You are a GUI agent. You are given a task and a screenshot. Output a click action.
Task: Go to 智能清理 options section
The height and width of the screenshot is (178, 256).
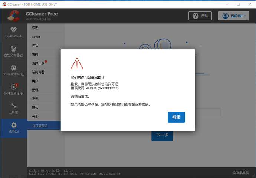[38, 72]
